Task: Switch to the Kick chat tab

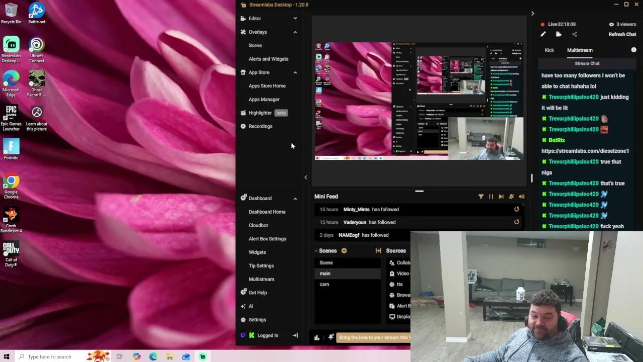Action: [x=549, y=50]
